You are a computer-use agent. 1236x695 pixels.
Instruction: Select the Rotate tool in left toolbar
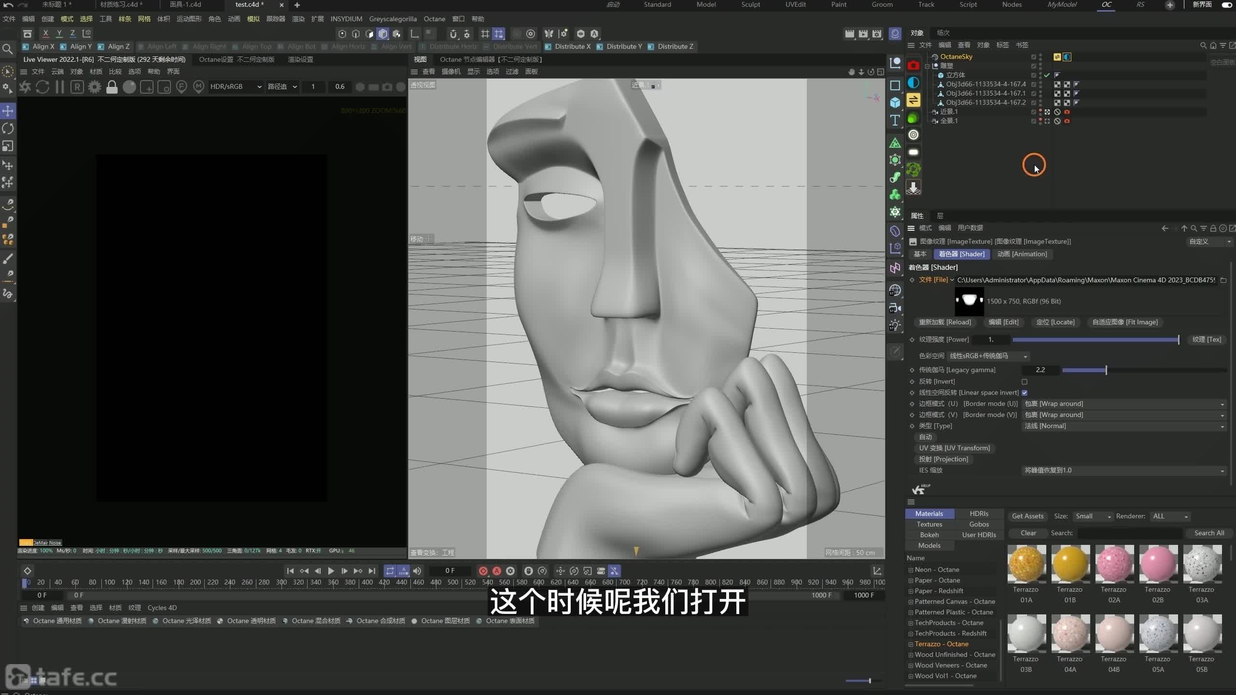8,128
